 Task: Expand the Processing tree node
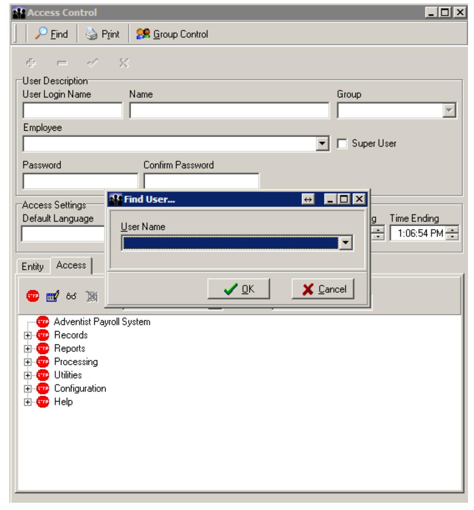click(x=27, y=362)
